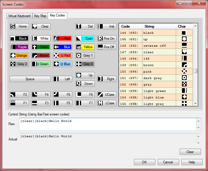The height and width of the screenshot is (171, 208).
Task: Clear the control string with Clear button
Action: point(190,152)
